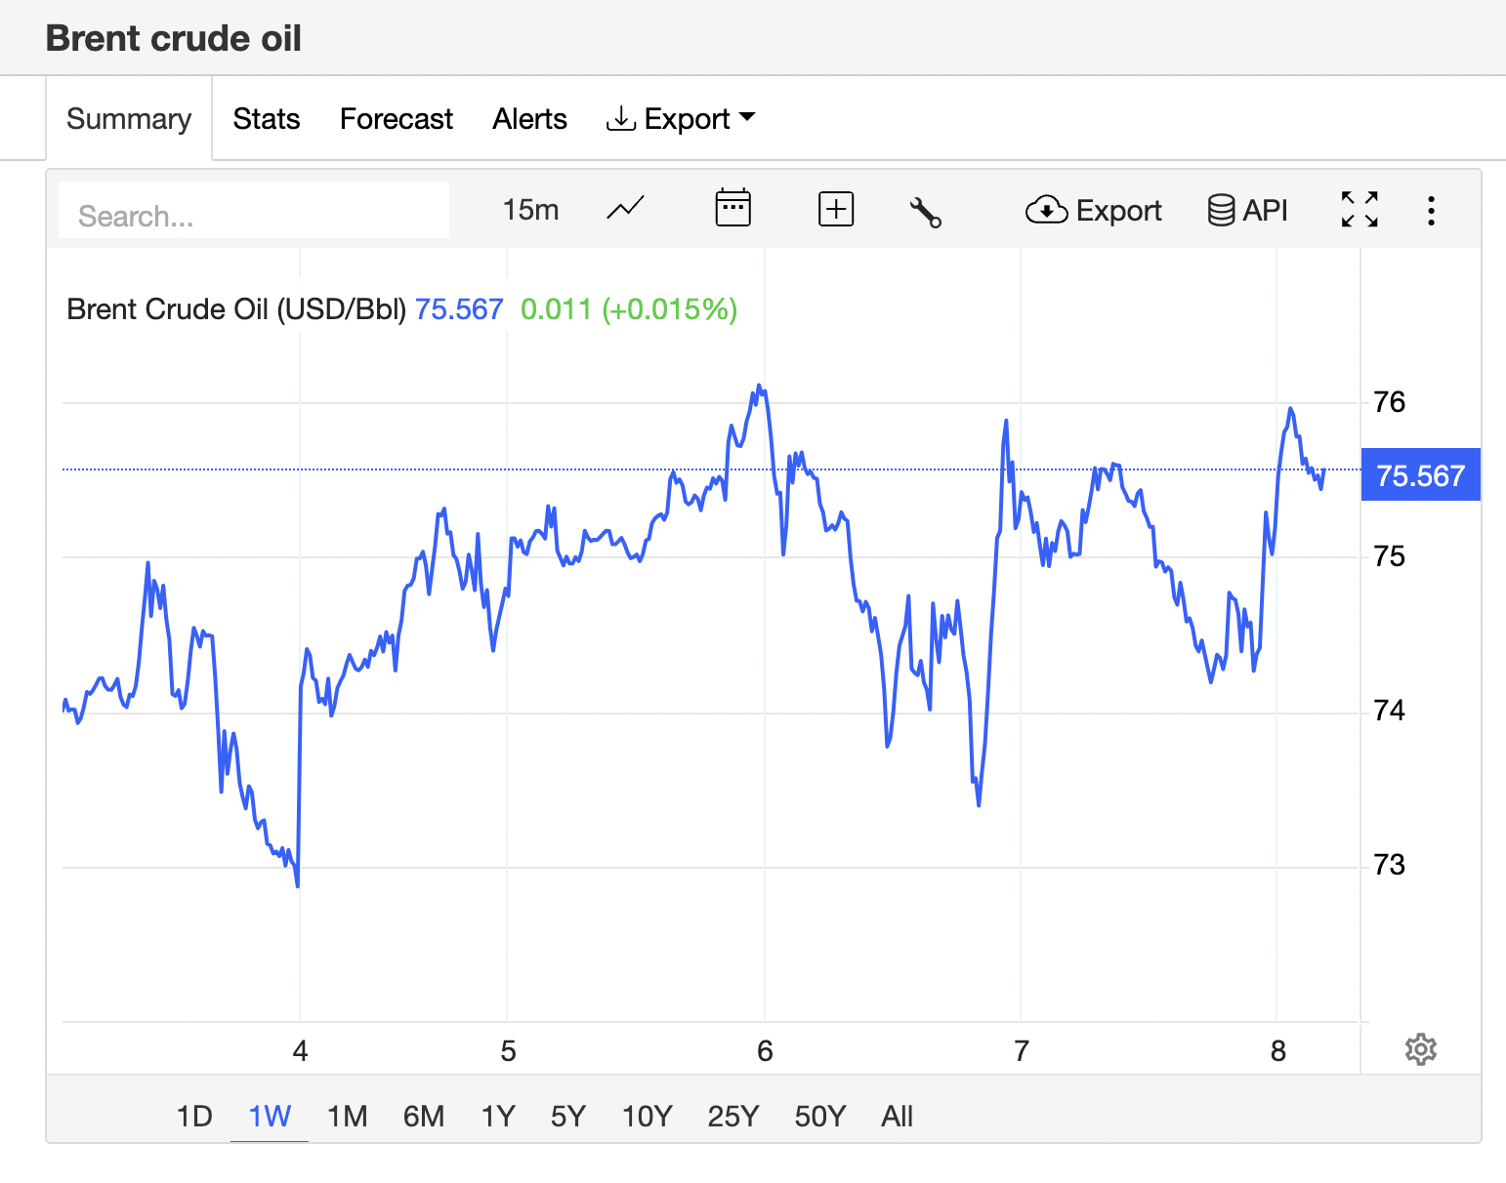This screenshot has height=1183, width=1506.
Task: Switch to the Summary tab
Action: tap(129, 119)
